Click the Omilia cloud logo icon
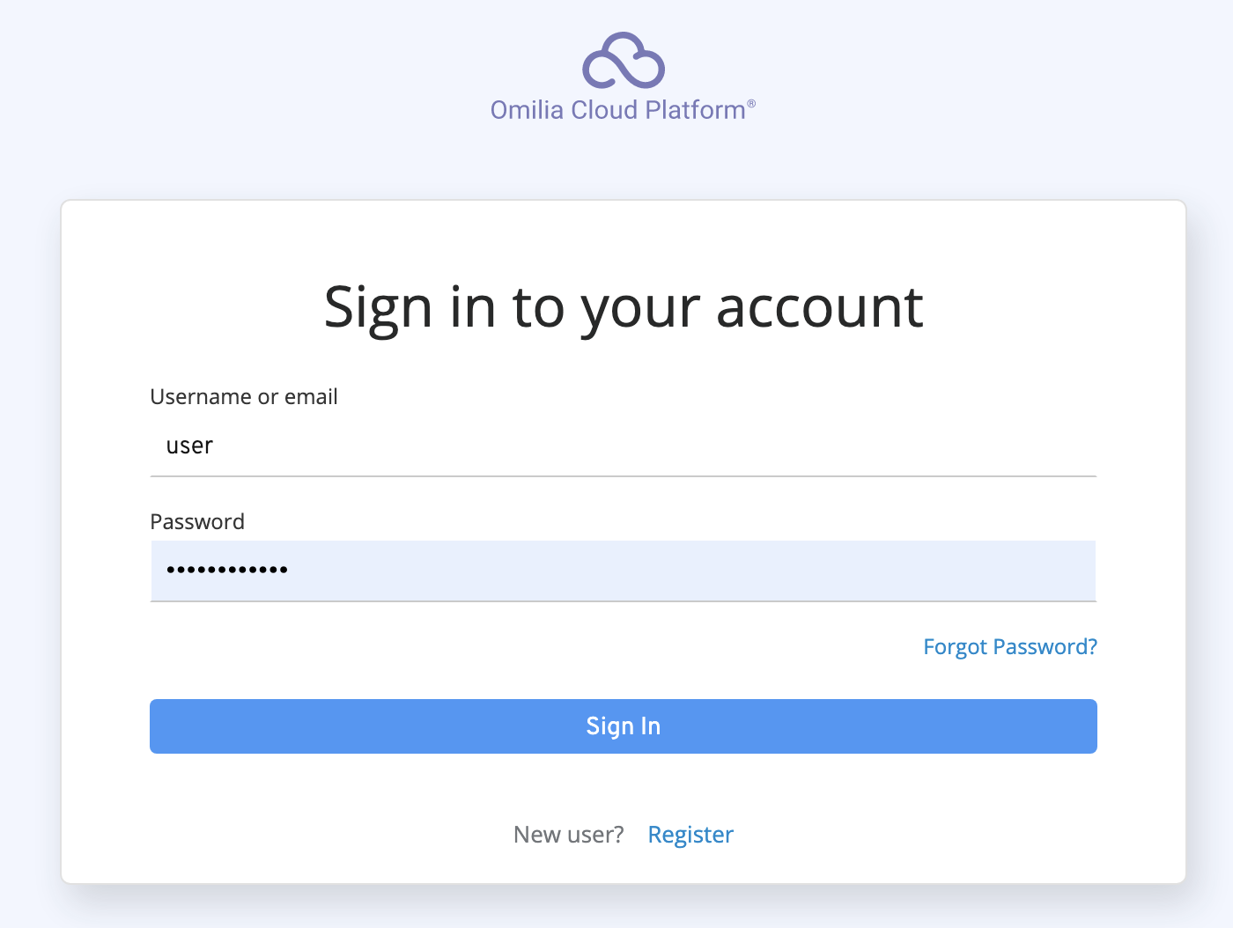This screenshot has width=1233, height=928. coord(623,61)
